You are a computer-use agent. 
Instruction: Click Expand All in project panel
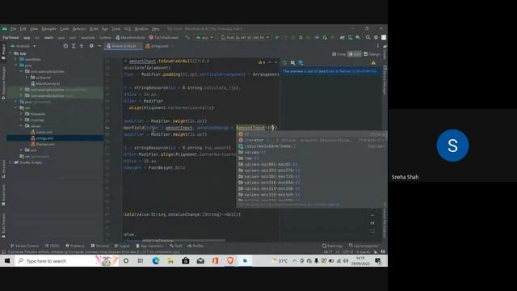(x=74, y=46)
